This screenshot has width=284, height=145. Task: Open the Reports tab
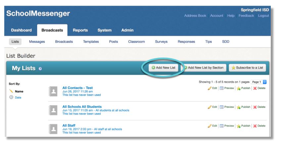click(x=80, y=30)
